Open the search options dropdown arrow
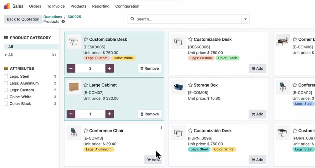 tap(245, 19)
